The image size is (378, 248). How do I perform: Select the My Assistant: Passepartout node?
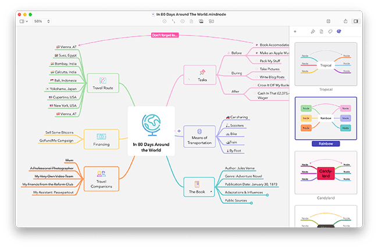(x=54, y=192)
